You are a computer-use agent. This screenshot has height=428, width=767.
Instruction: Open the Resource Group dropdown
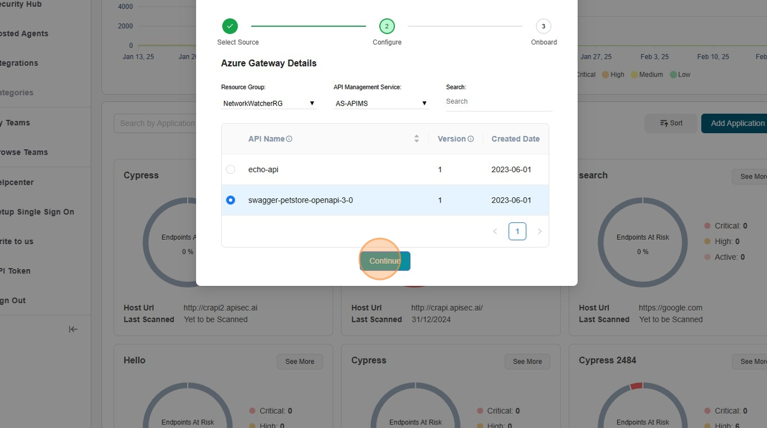(268, 103)
